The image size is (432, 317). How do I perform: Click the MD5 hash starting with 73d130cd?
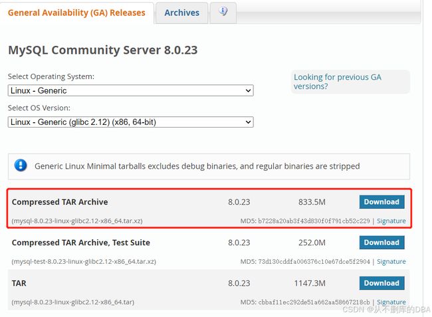(314, 261)
